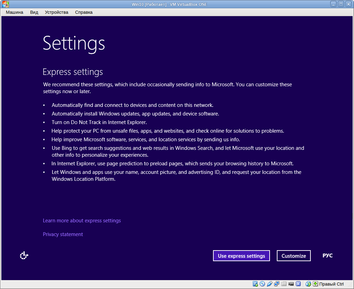The image size is (354, 289).
Task: Click the resize grip at the status bar corner
Action: (350, 285)
